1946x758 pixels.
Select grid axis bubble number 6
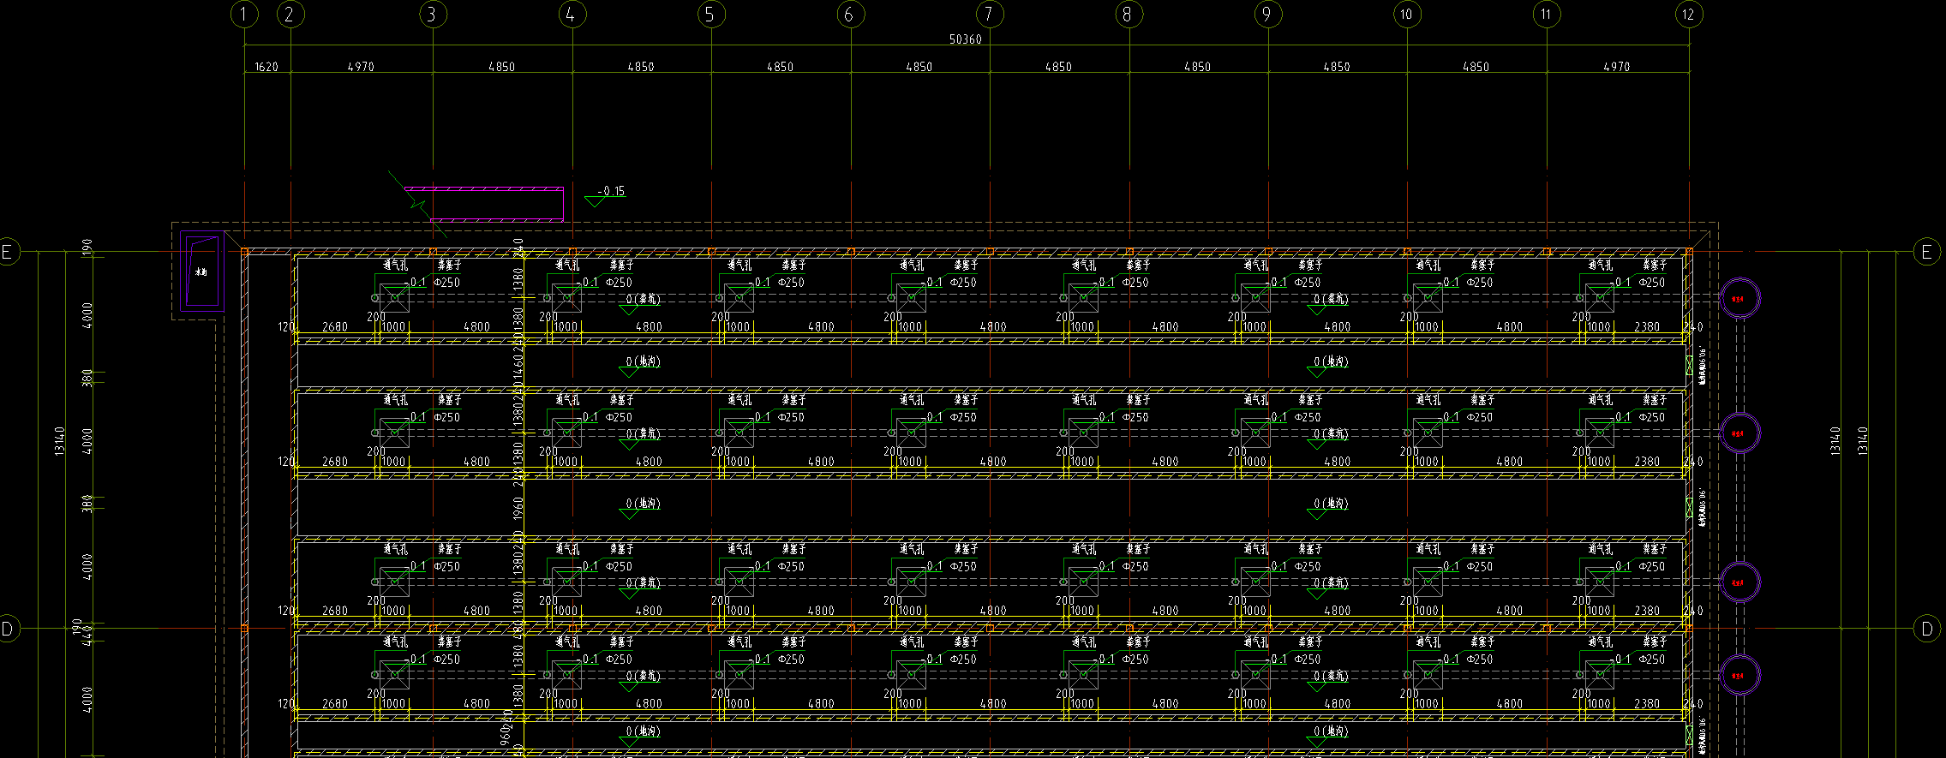point(849,15)
